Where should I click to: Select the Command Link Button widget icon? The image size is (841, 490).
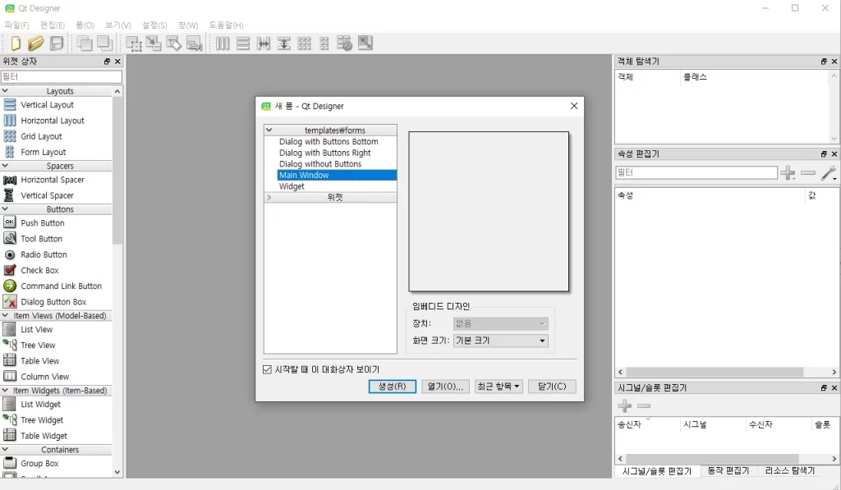pos(10,286)
